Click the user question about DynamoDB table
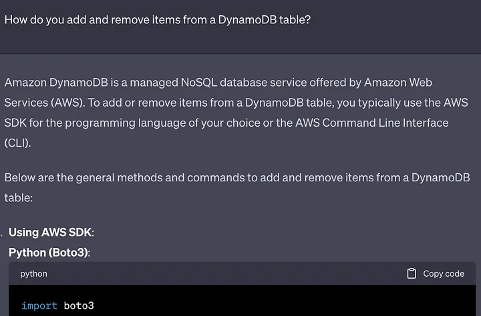 [x=158, y=19]
